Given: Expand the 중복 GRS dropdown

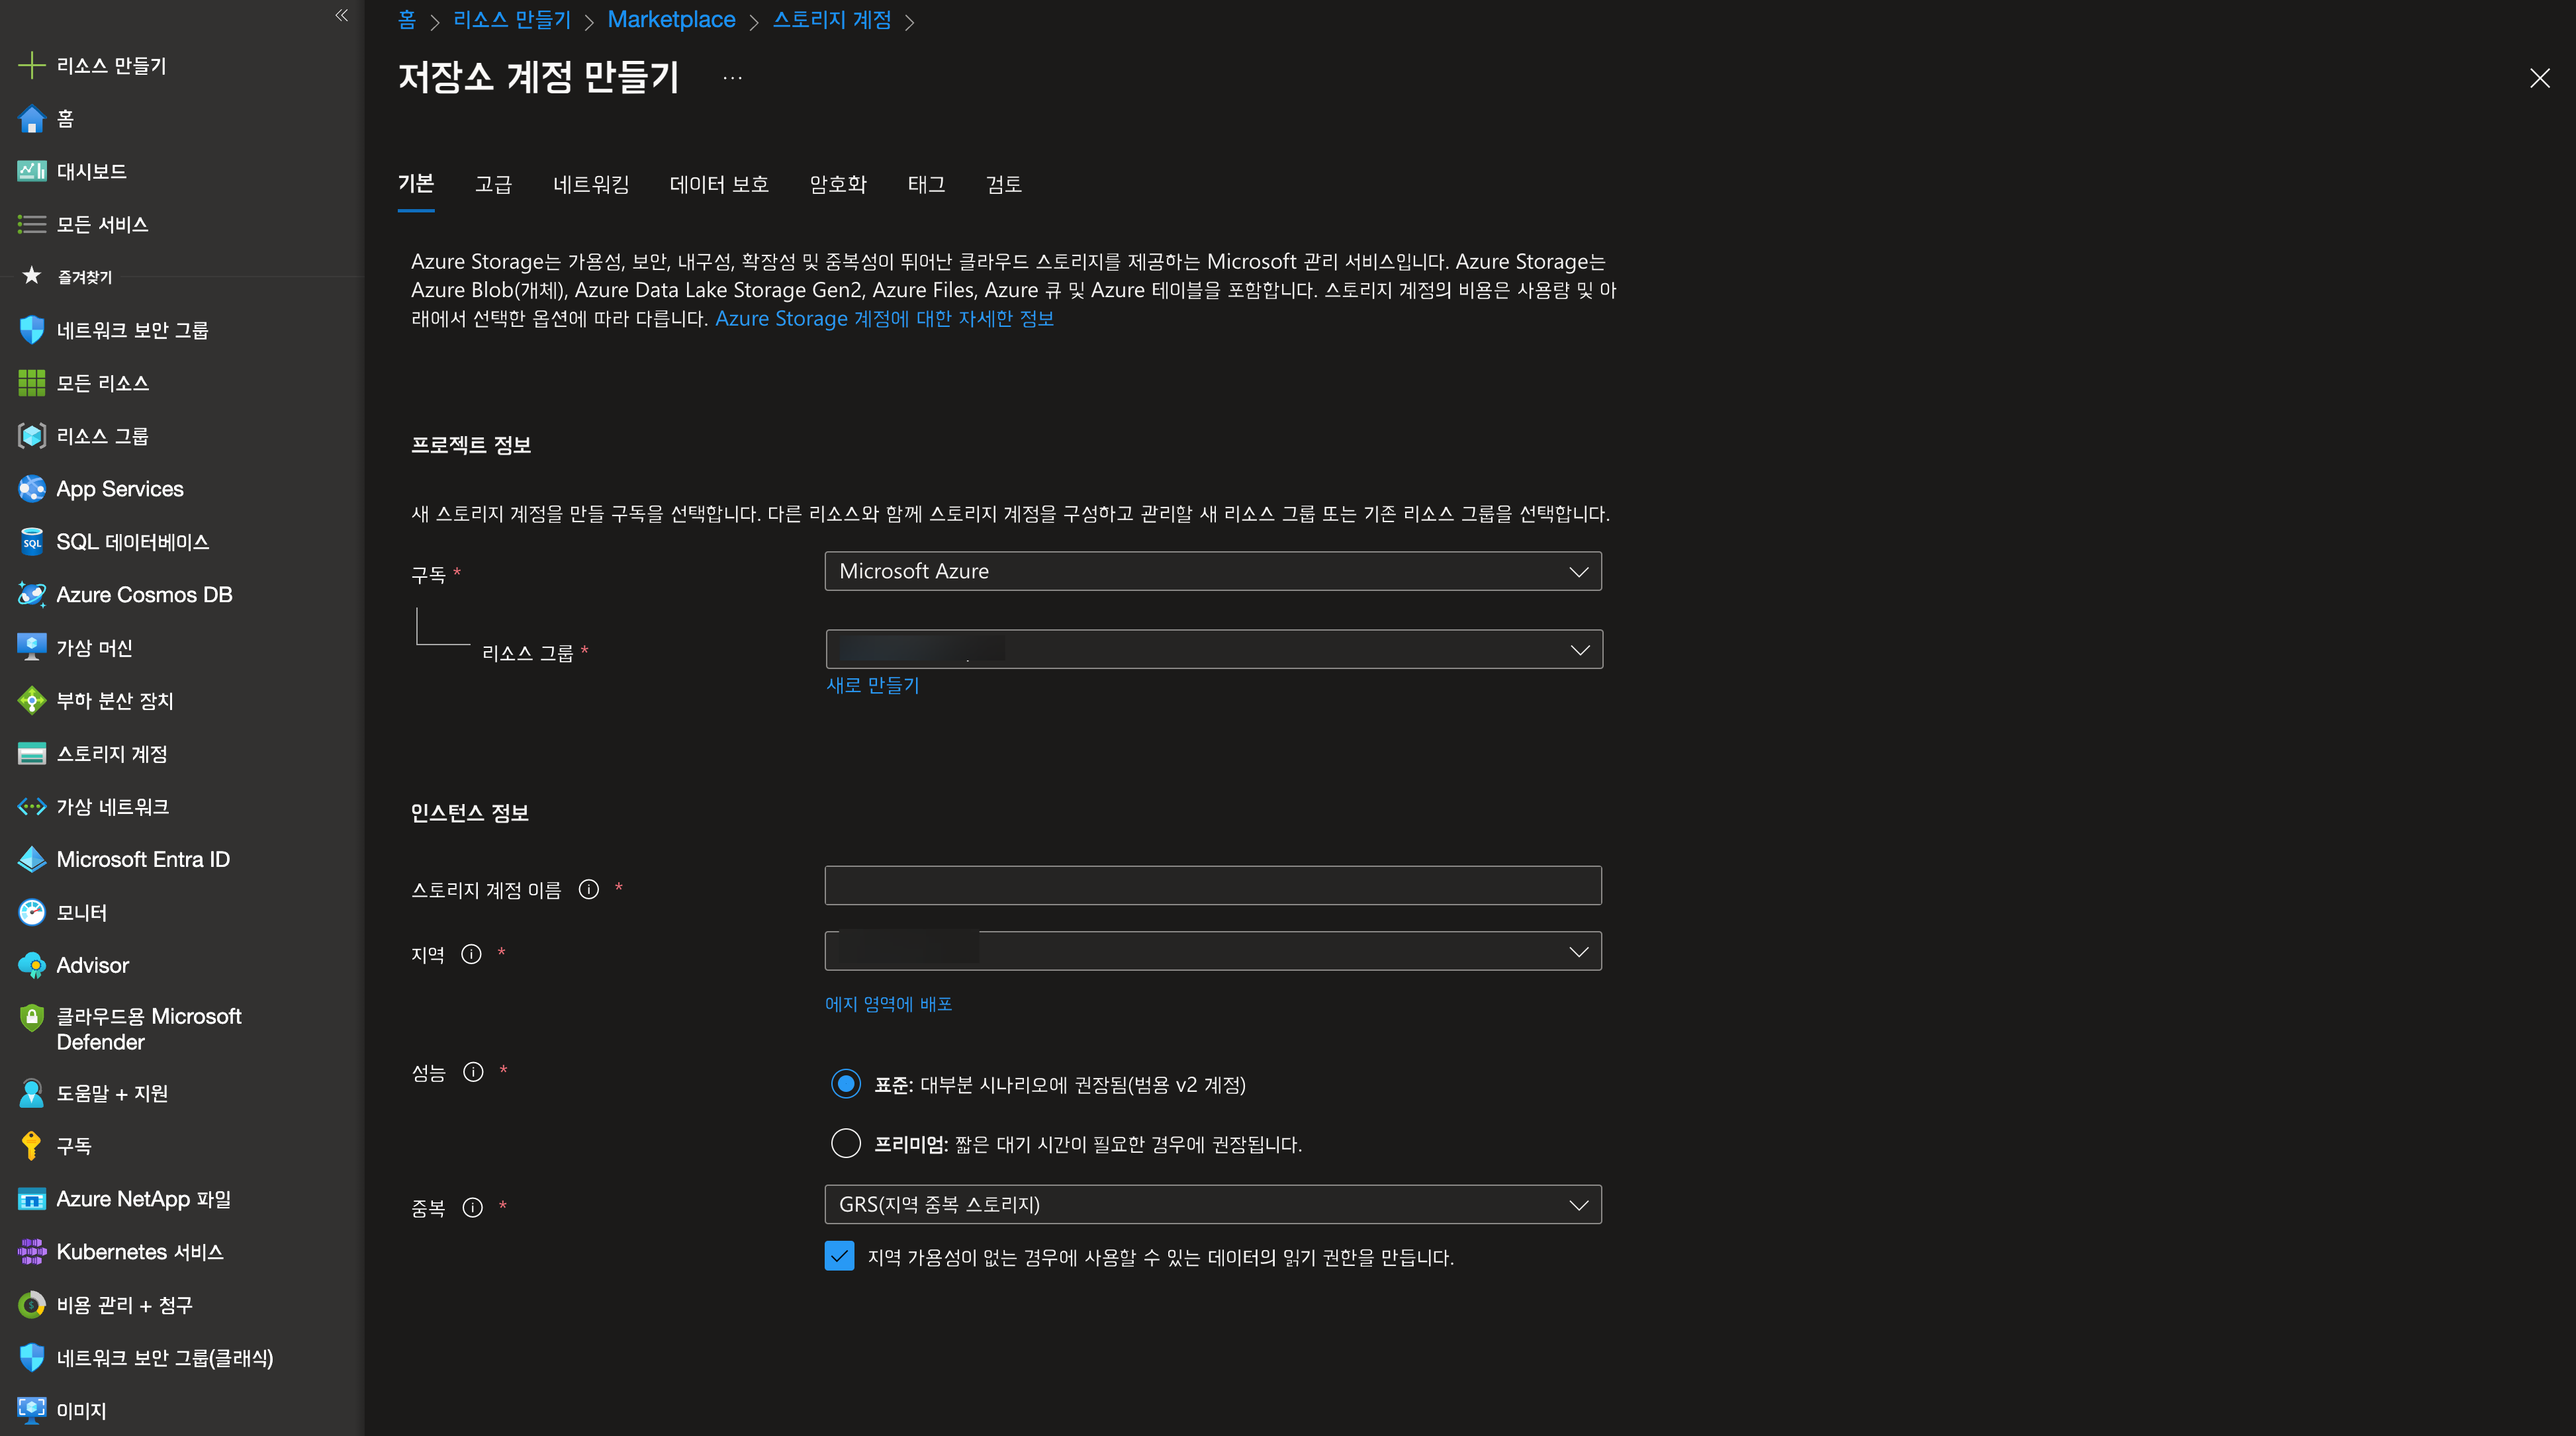Looking at the screenshot, I should 1213,1204.
